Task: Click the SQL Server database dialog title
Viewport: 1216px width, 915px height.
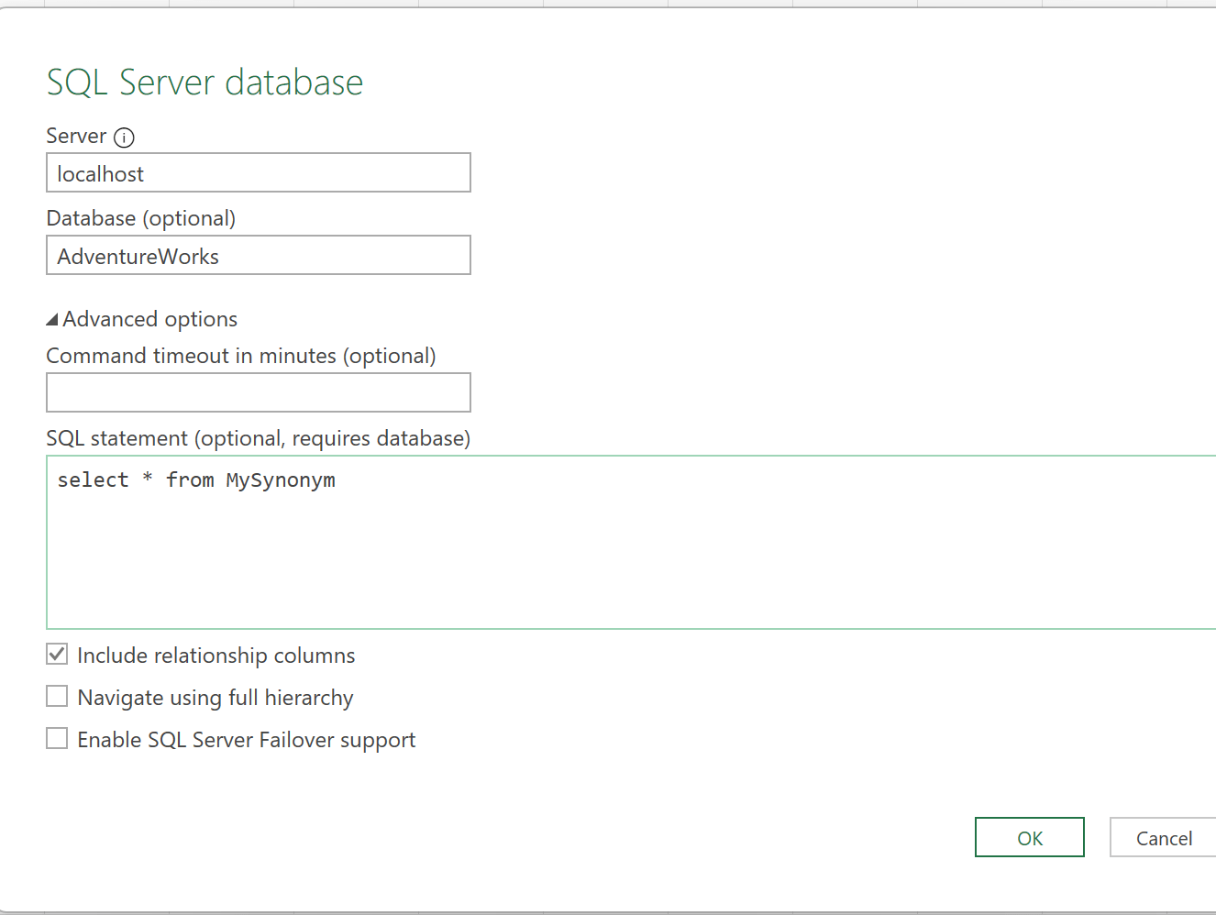Action: point(205,82)
